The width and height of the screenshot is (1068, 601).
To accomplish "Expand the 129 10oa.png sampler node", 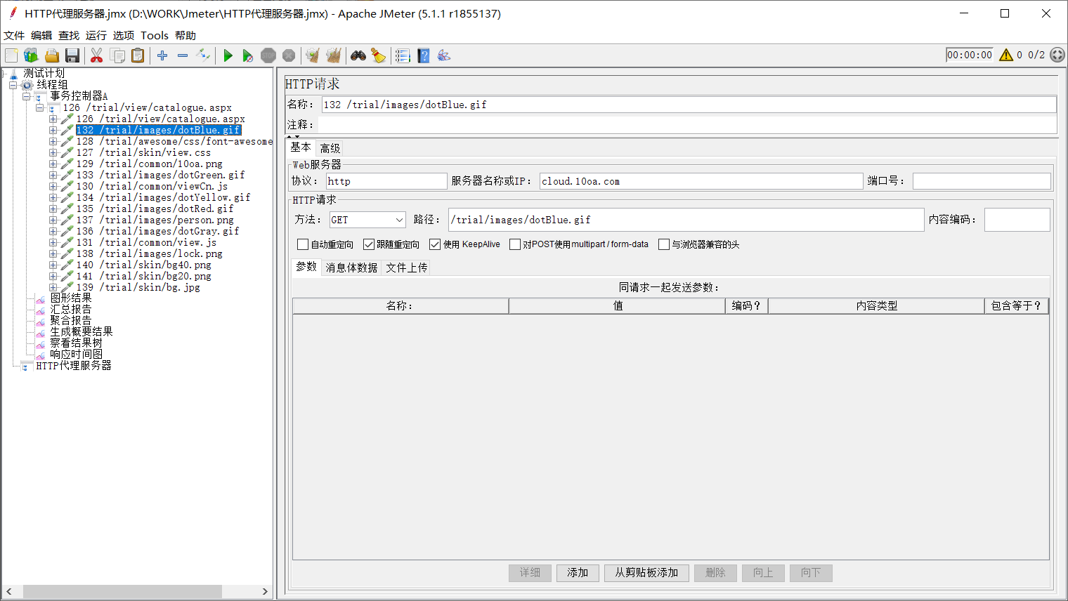I will tap(53, 164).
